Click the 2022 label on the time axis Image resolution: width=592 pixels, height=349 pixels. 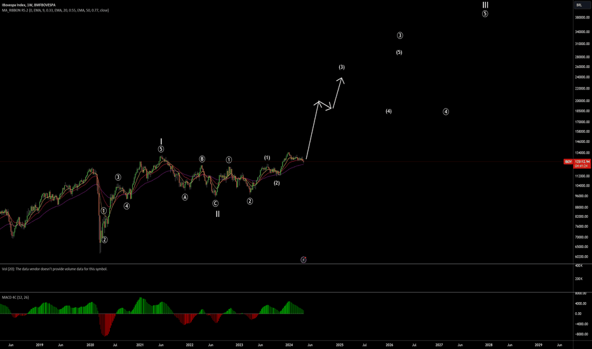(189, 345)
